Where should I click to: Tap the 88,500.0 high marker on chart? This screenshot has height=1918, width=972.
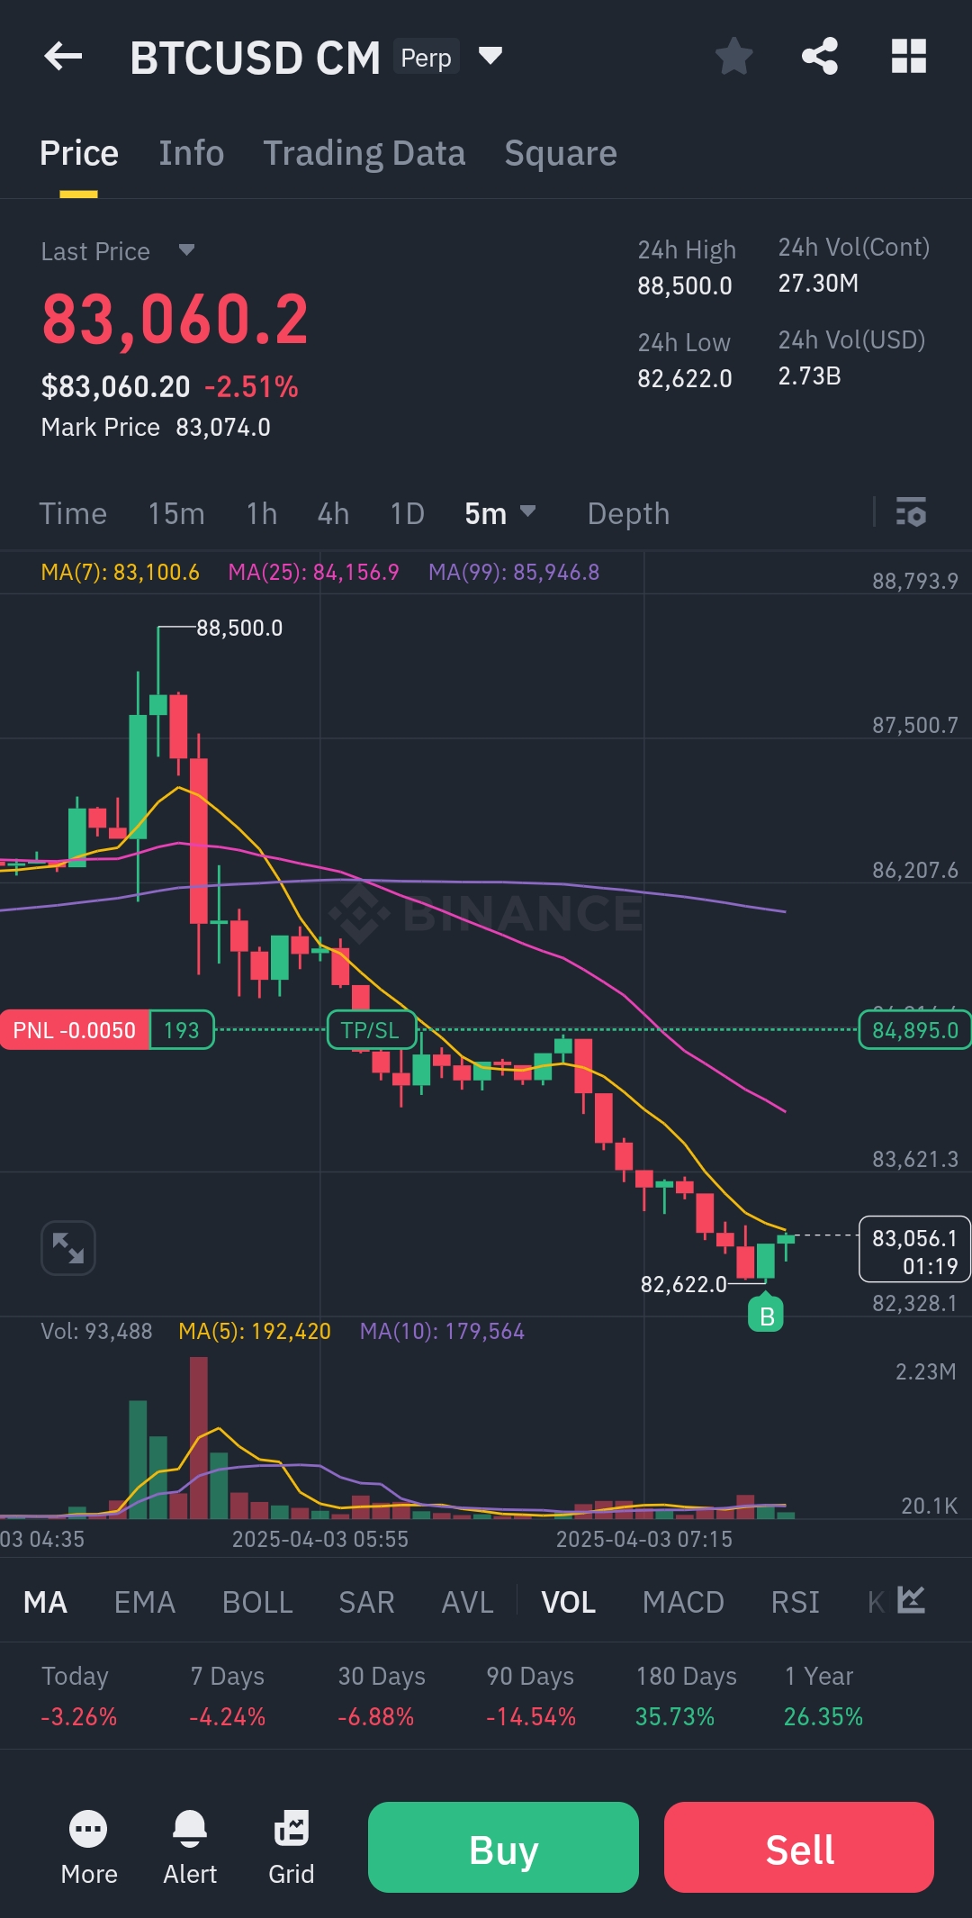(x=239, y=628)
